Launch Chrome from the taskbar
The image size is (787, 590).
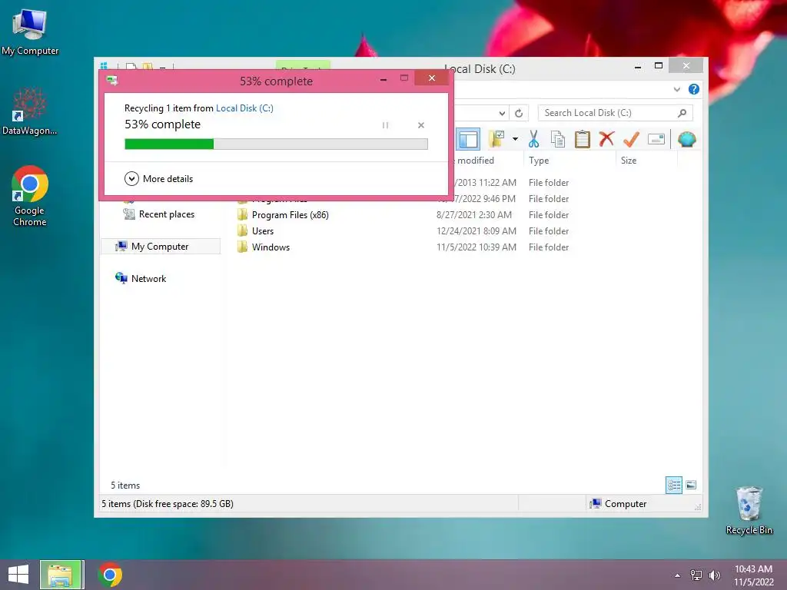point(110,575)
